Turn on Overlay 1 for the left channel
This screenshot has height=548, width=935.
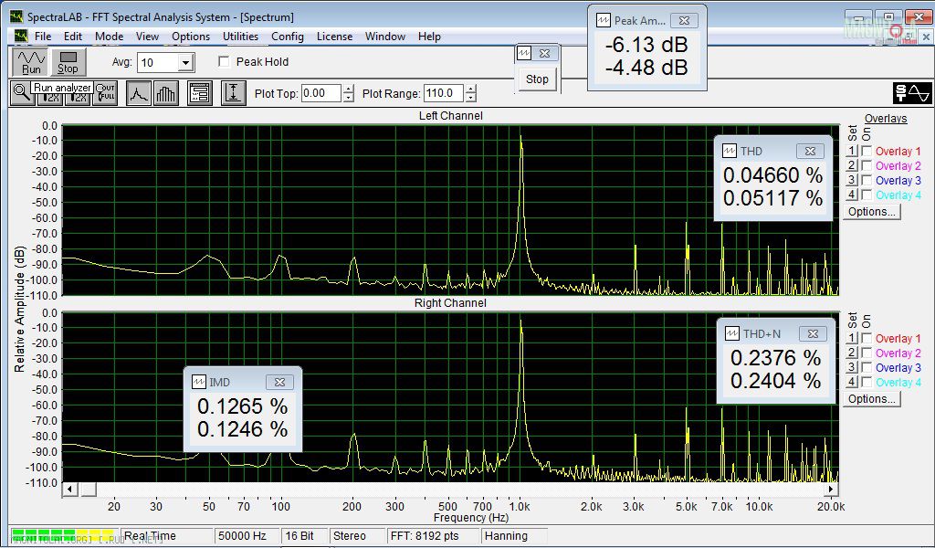point(867,152)
